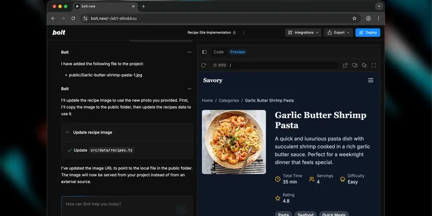Click the browser back arrow
The width and height of the screenshot is (432, 216).
[53, 18]
